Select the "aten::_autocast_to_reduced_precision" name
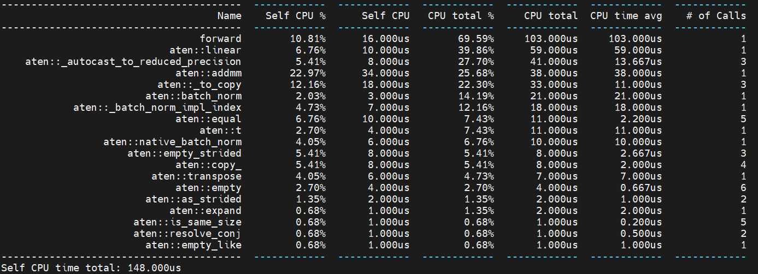Viewport: 758px width, 274px height. (x=133, y=62)
